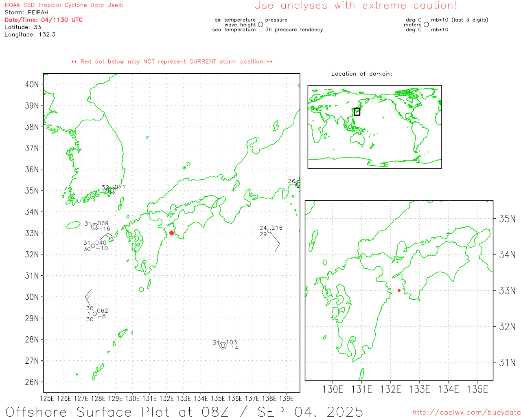Click the world overview map thumbnail

click(374, 127)
